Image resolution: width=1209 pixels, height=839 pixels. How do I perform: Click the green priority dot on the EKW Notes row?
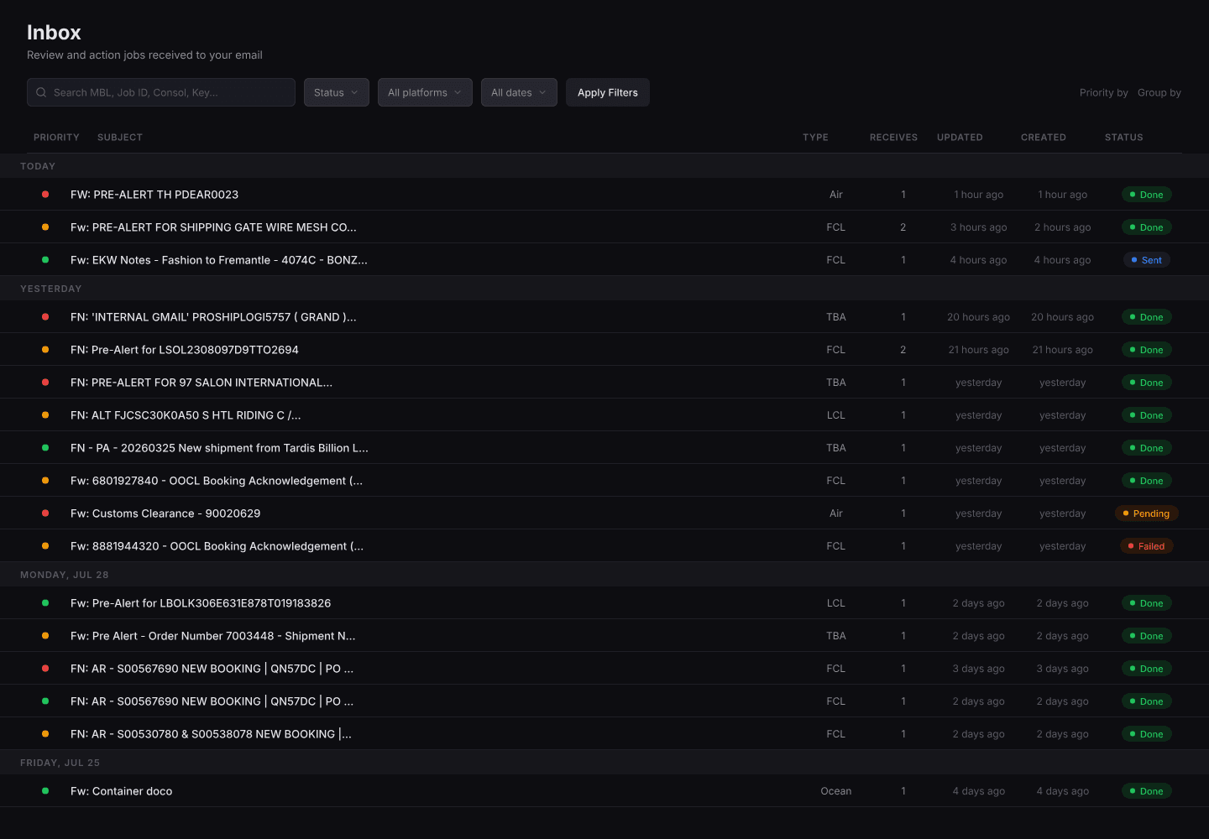(x=44, y=259)
